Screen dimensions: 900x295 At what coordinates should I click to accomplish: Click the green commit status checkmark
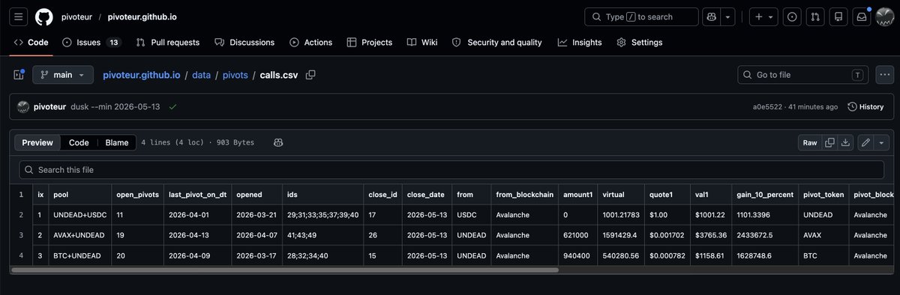(x=173, y=107)
